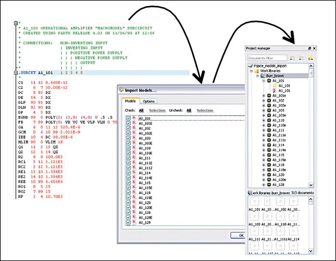Select the A1_101 symbol document under A1_101

[275, 85]
